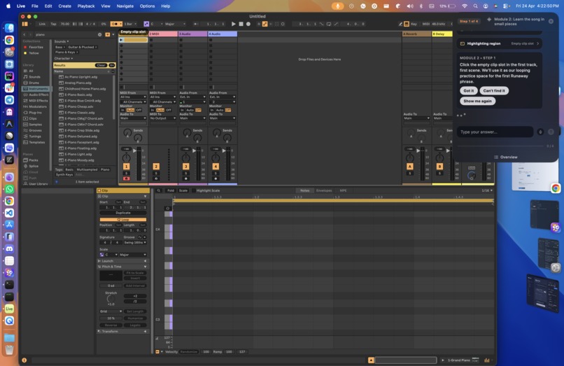Open the Navigate menu
Image resolution: width=564 pixels, height=366 pixels.
click(x=125, y=6)
